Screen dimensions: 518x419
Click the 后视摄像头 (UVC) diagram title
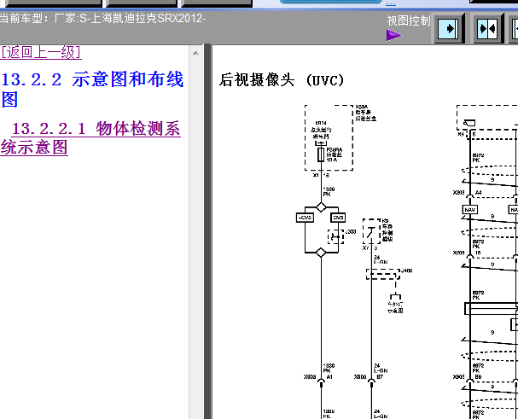pyautogui.click(x=282, y=80)
